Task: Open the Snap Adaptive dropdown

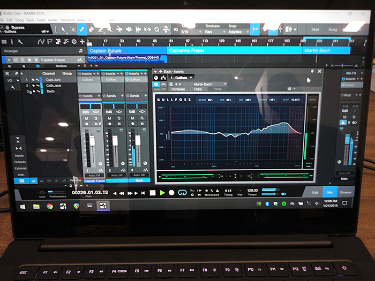Action: tap(238, 32)
